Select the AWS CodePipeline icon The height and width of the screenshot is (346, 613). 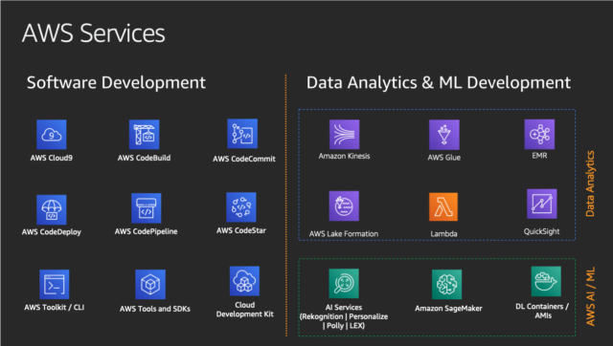tap(147, 208)
